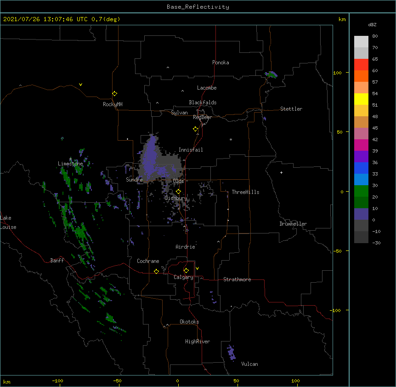Click the white asterisk marker east of Innisfail
The height and width of the screenshot is (387, 396).
231,139
